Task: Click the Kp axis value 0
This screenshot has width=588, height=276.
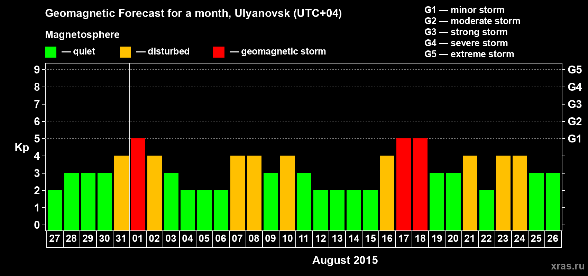Action: (x=37, y=225)
